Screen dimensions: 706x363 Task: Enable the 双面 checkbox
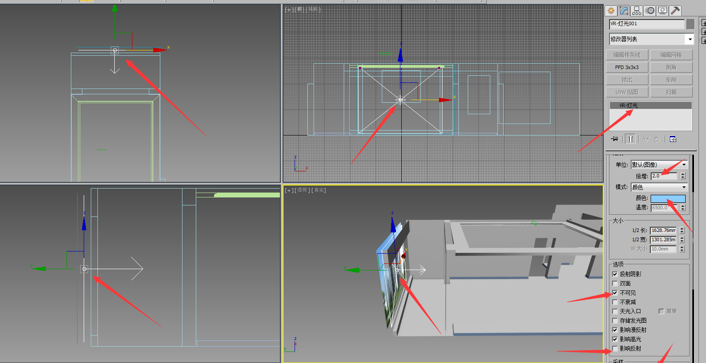click(x=615, y=283)
